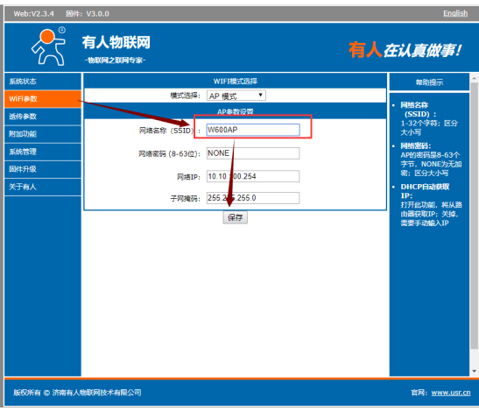479x411 pixels.
Task: Click the 保存 save button
Action: (236, 217)
